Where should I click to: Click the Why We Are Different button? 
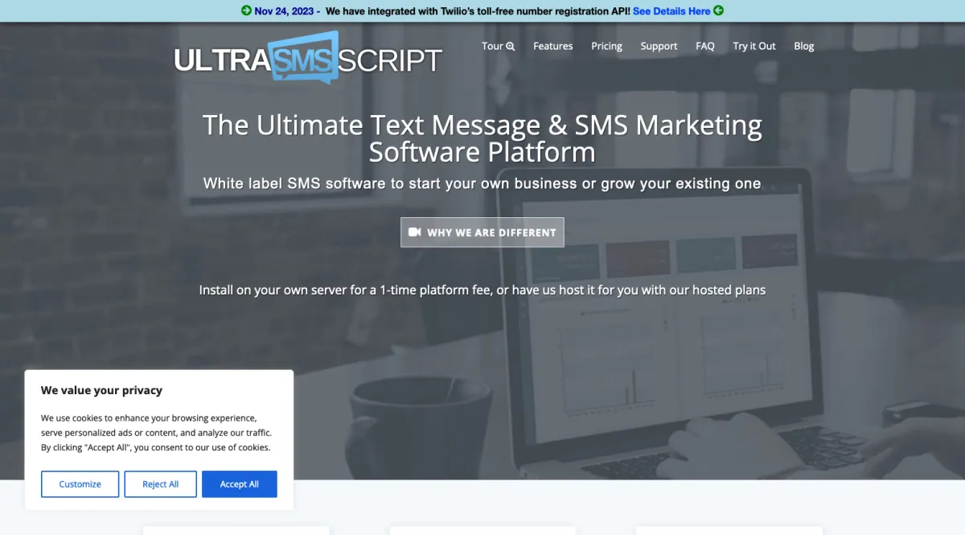click(x=482, y=232)
